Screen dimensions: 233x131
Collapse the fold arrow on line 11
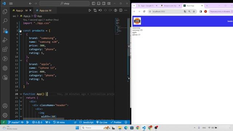tap(21, 60)
